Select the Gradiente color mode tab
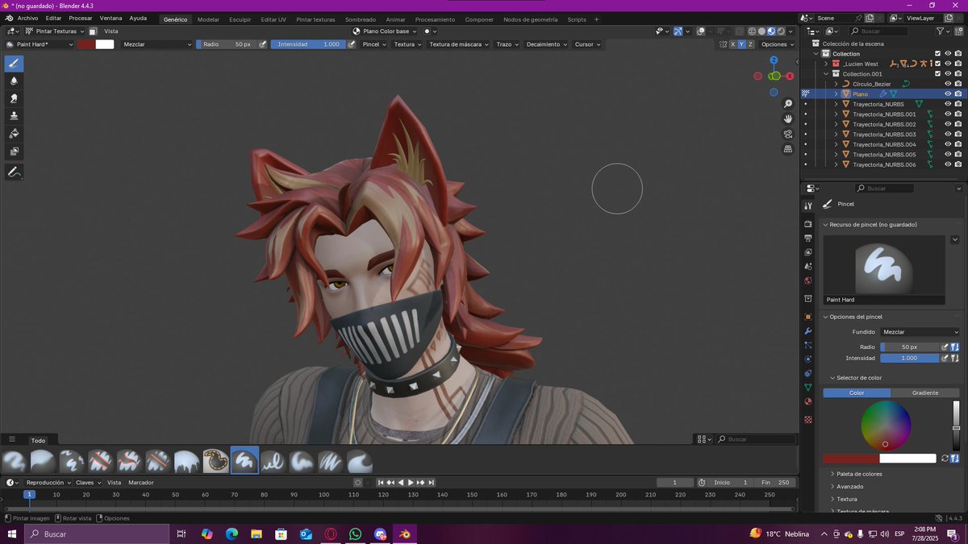 925,392
